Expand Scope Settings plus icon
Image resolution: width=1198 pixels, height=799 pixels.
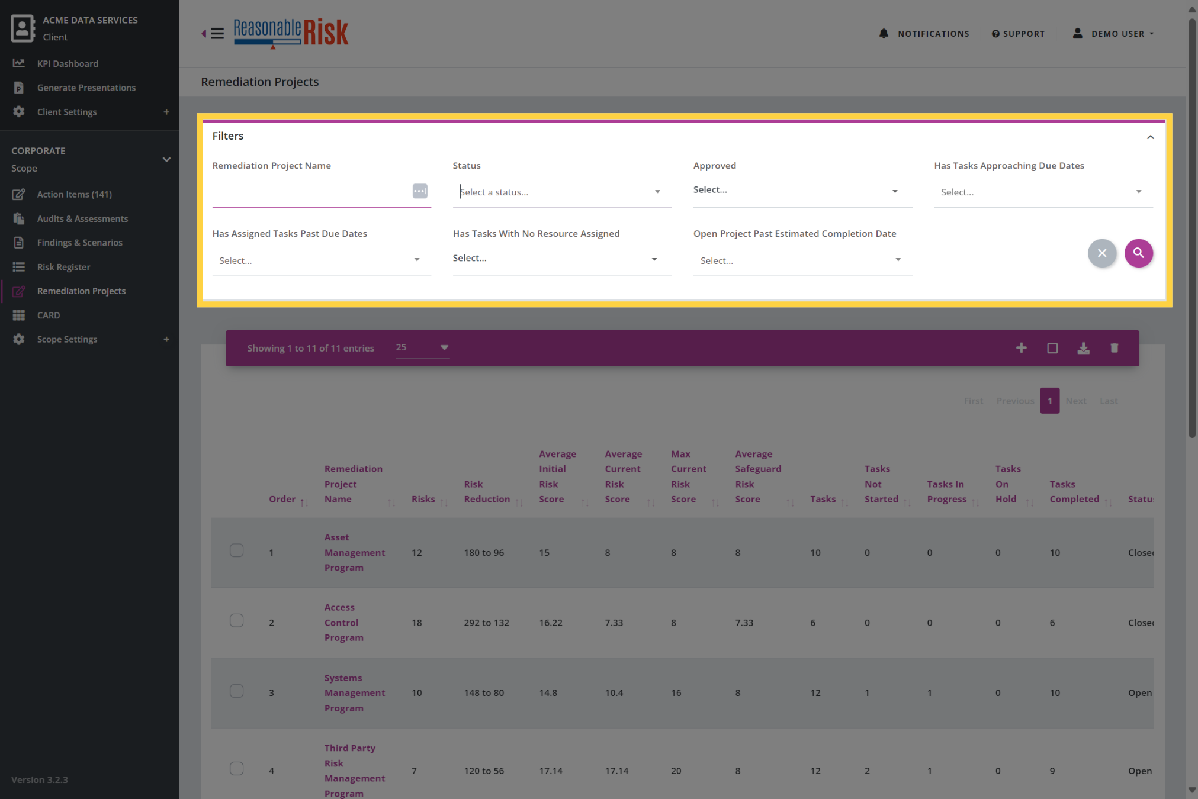[x=166, y=339]
